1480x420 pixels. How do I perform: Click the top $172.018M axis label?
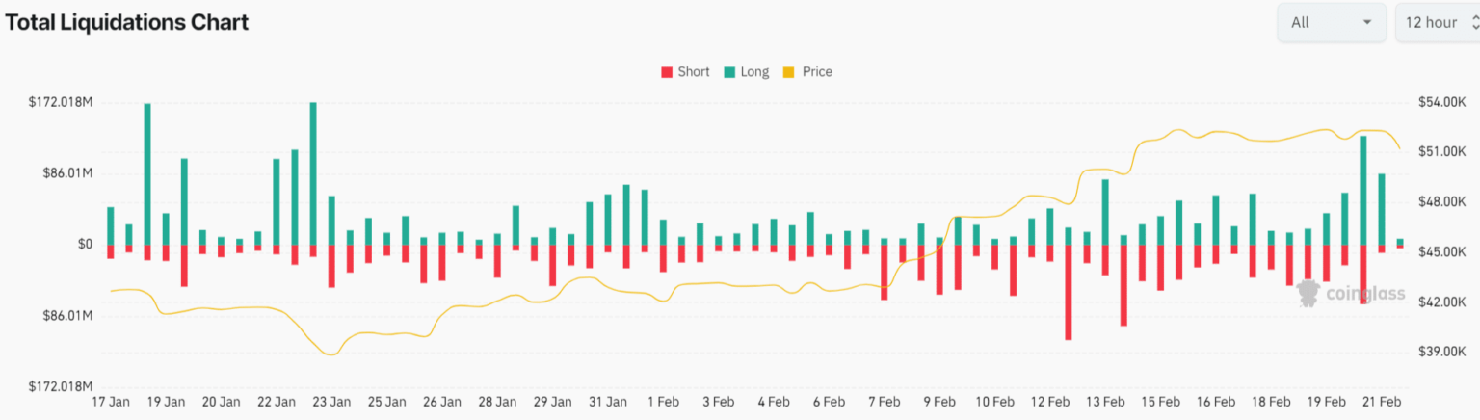(x=61, y=102)
